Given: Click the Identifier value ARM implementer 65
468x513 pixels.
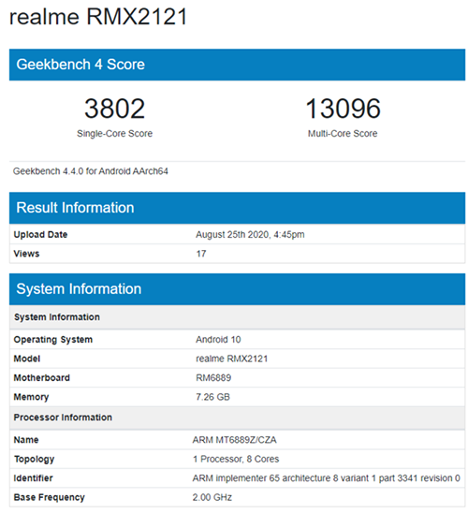Looking at the screenshot, I should (x=326, y=478).
